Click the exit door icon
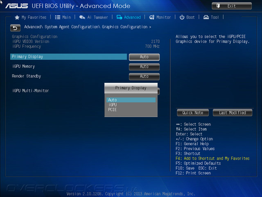The width and height of the screenshot is (262, 197). (x=218, y=6)
